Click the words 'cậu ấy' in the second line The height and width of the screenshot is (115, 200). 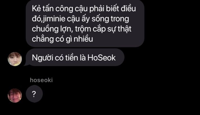(x=79, y=19)
